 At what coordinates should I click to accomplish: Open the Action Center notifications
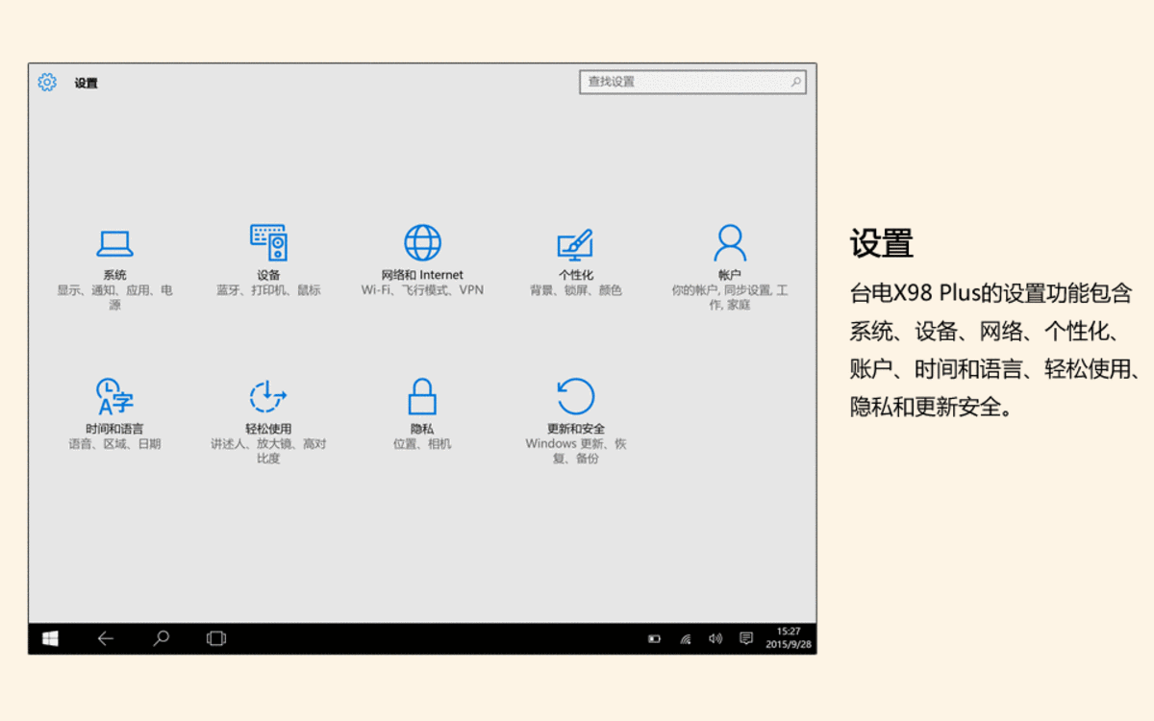pyautogui.click(x=746, y=638)
